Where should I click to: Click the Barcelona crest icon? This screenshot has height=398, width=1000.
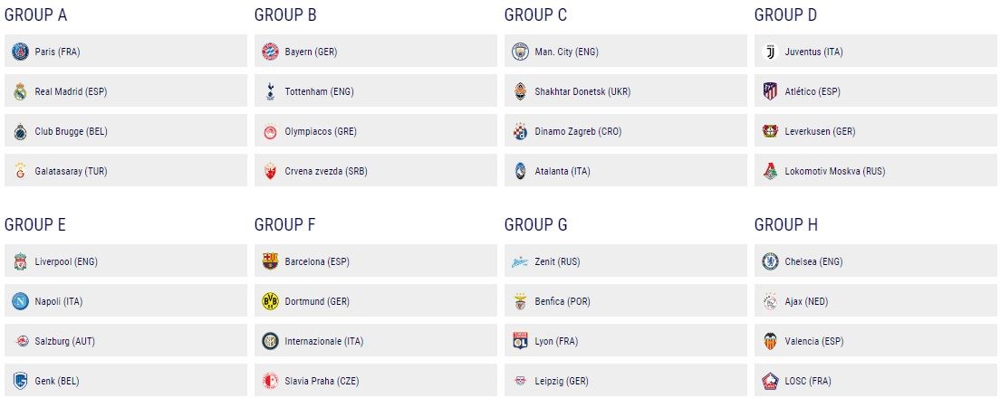click(x=270, y=261)
